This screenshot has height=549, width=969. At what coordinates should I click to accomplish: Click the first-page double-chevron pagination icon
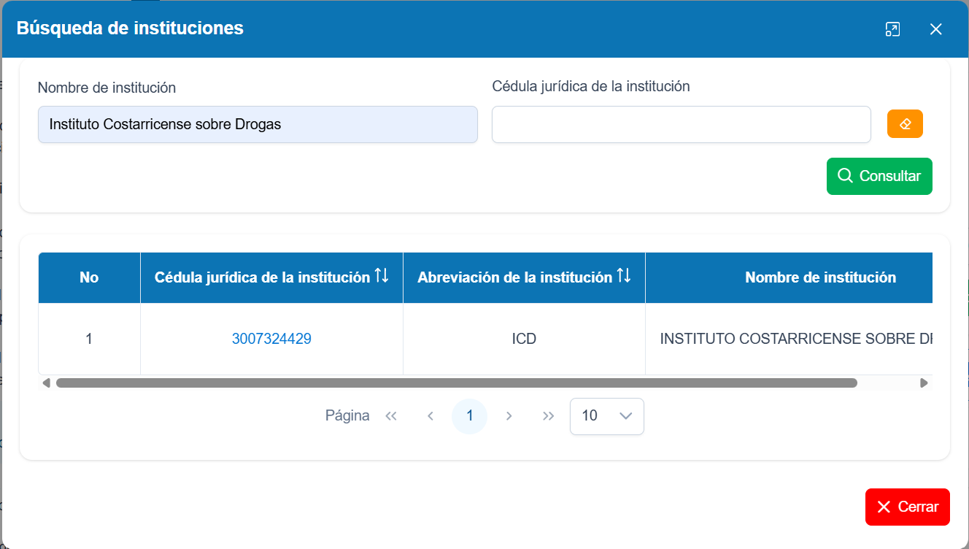pyautogui.click(x=391, y=415)
